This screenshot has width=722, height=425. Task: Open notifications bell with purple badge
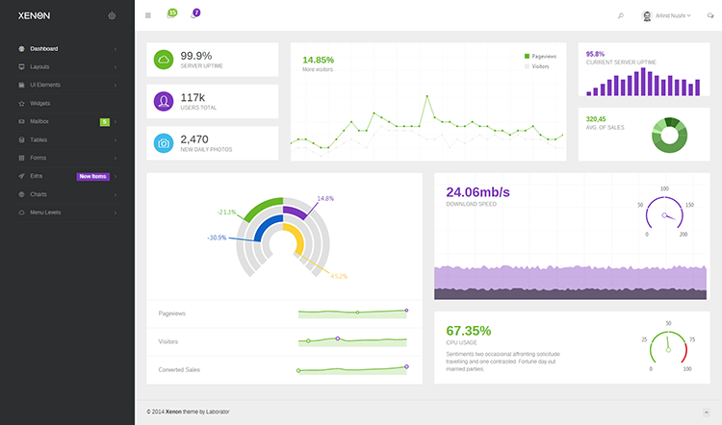pyautogui.click(x=195, y=13)
